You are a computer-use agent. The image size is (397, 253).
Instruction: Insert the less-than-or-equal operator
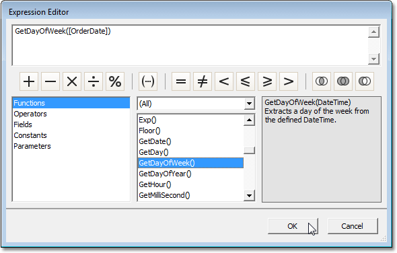(x=246, y=81)
